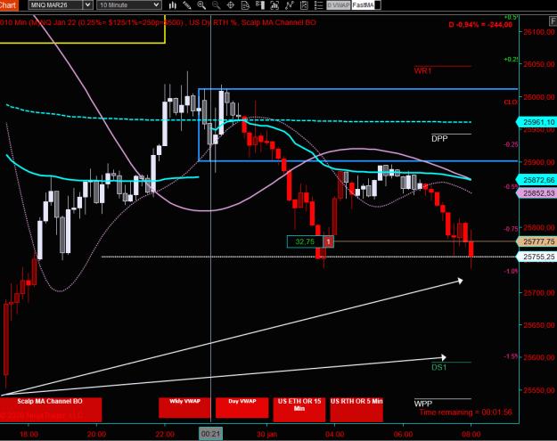557x441 pixels.
Task: Click the US ETH OR 15 Min button
Action: click(299, 410)
